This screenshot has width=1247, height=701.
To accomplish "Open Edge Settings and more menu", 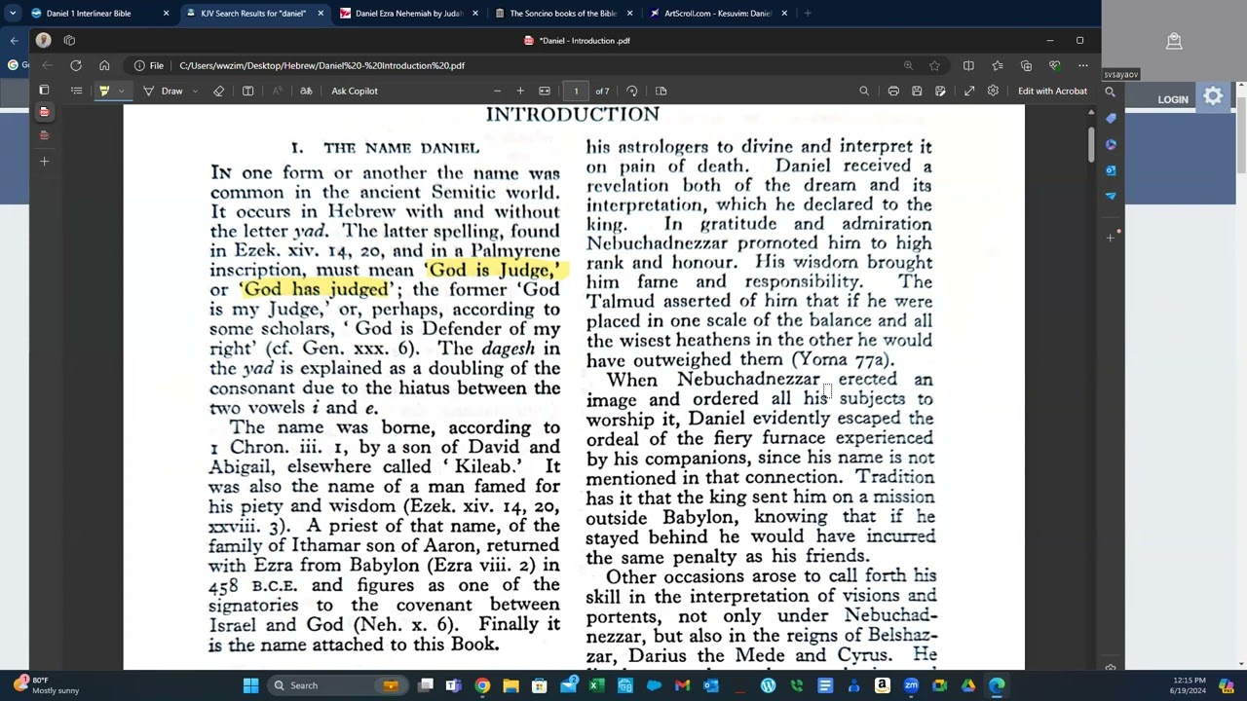I will [1083, 65].
